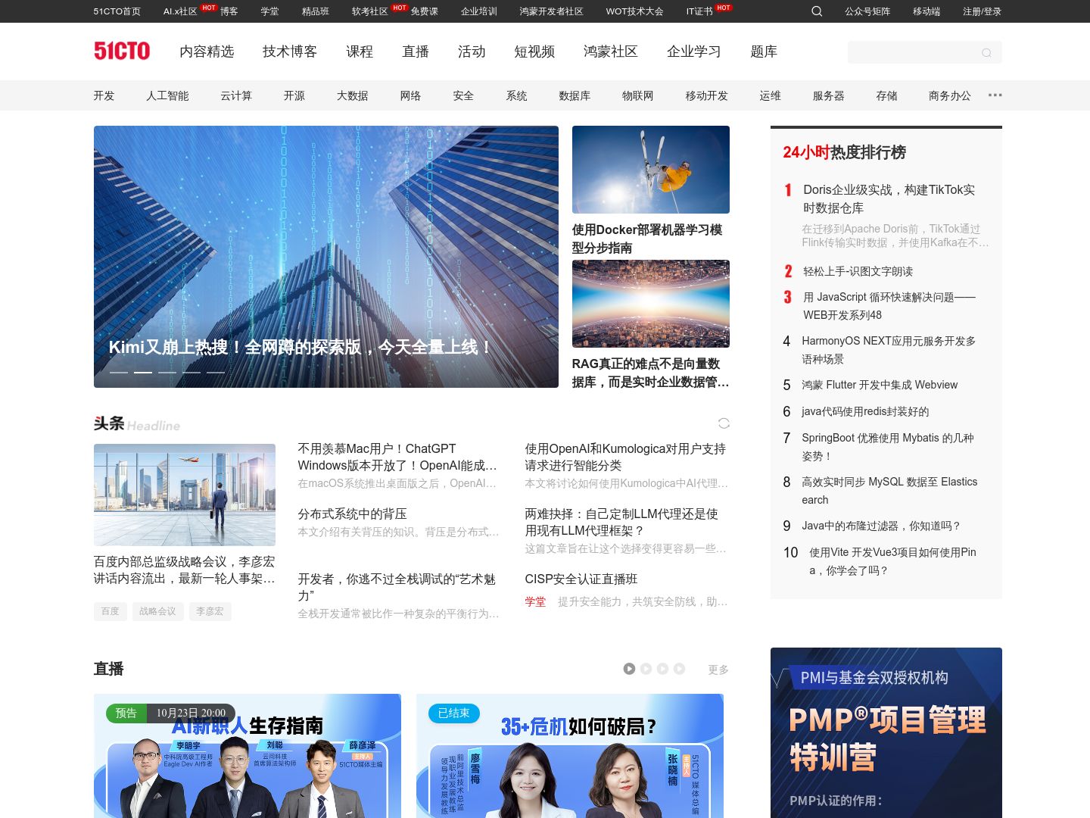Viewport: 1090px width, 818px height.
Task: Select the 开发 category tab
Action: coord(104,95)
